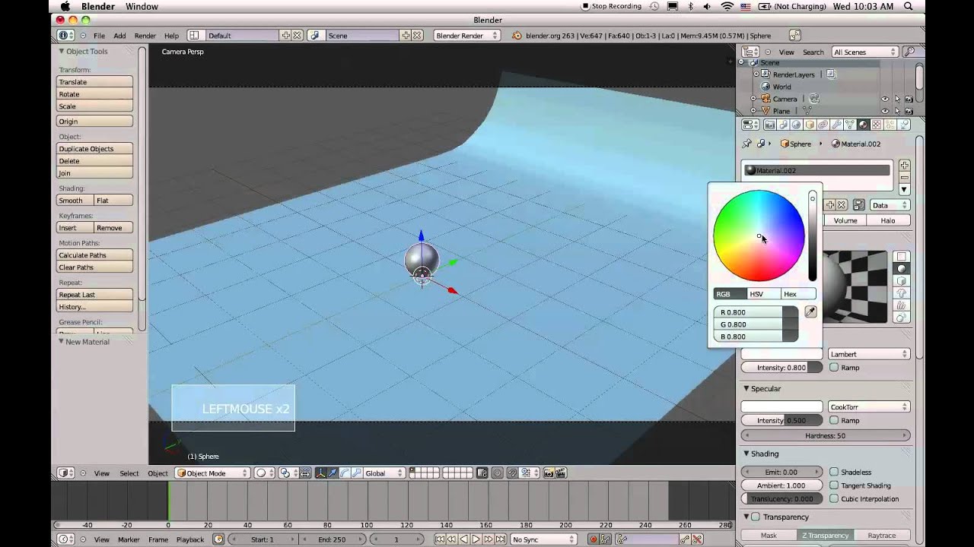This screenshot has height=547, width=974.
Task: Open the Scene properties tab icon
Action: coord(783,125)
